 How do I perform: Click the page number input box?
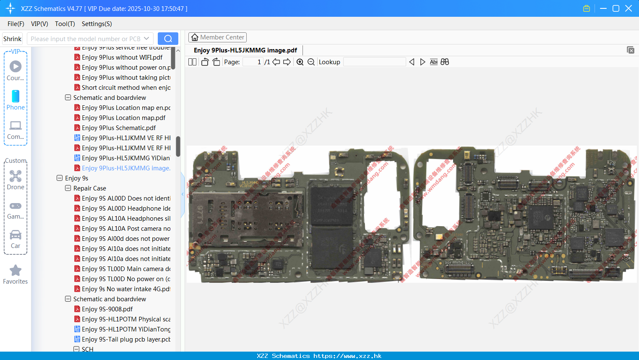(x=253, y=62)
